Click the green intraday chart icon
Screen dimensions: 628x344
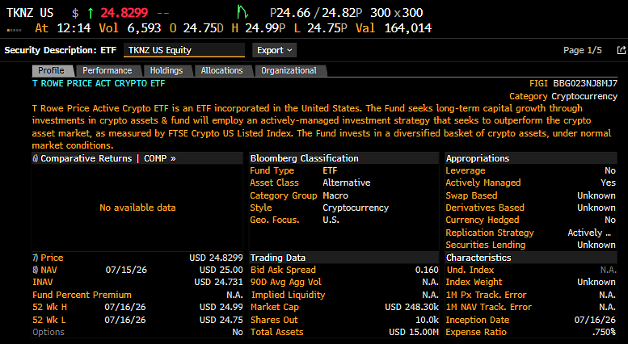coord(242,12)
